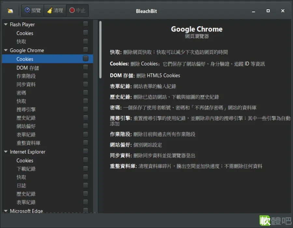This screenshot has height=228, width=293.
Task: Click the Google Chrome heading in details pane
Action: click(197, 29)
